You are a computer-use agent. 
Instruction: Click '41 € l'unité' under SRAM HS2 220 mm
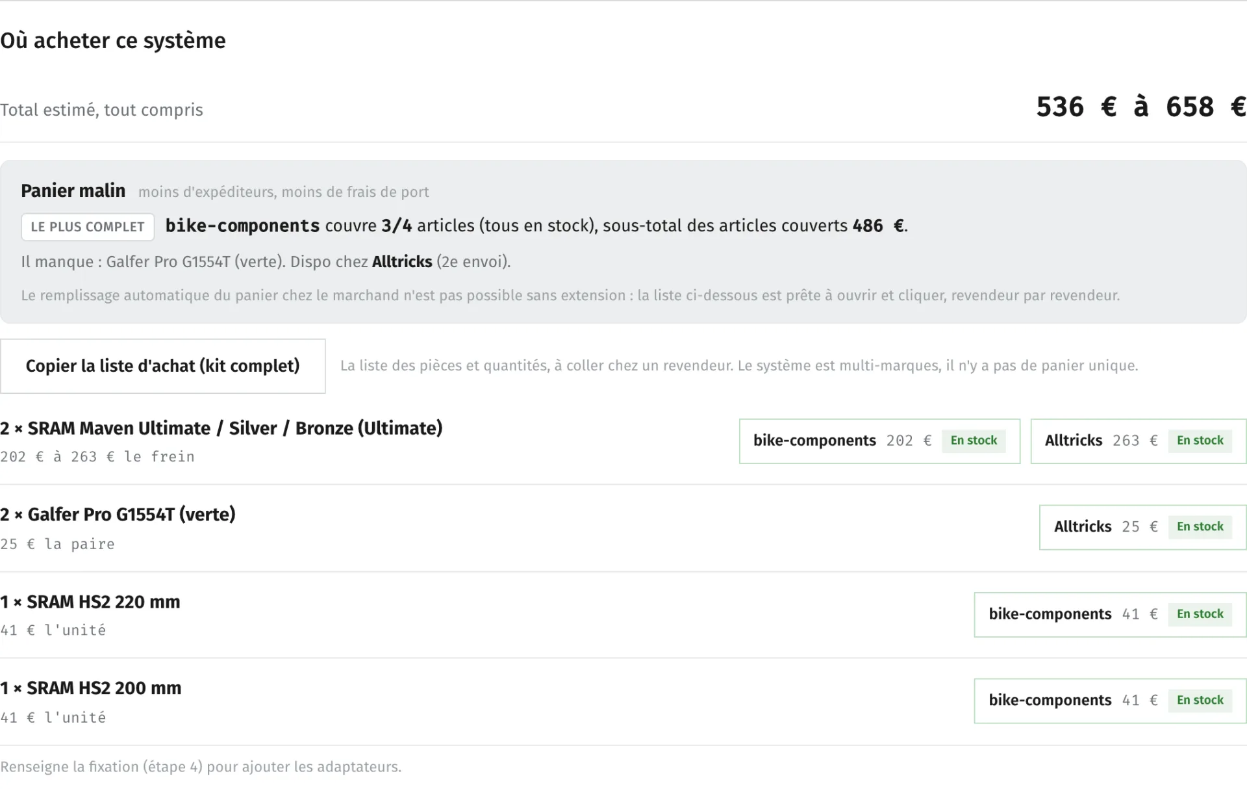tap(53, 630)
